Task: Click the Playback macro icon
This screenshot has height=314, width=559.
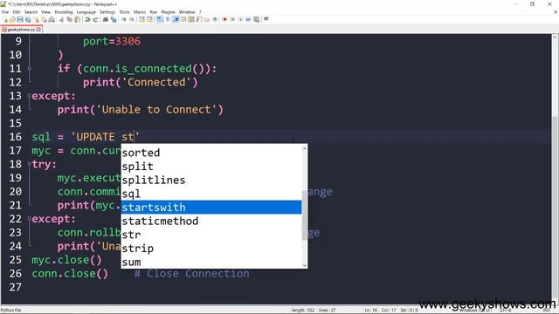Action: click(x=240, y=19)
